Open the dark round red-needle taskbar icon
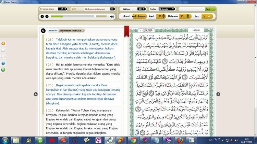The height and width of the screenshot is (144, 257). (x=75, y=140)
